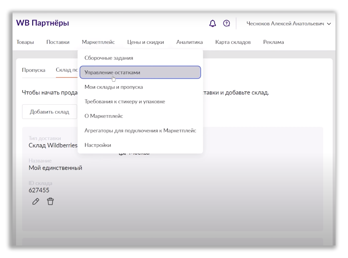348x258 pixels.
Task: Switch to the Склад tab
Action: [x=67, y=70]
